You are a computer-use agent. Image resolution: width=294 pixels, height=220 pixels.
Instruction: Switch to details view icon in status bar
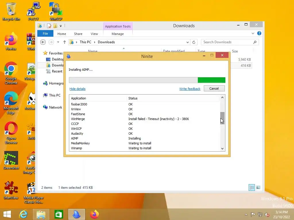tap(252, 187)
